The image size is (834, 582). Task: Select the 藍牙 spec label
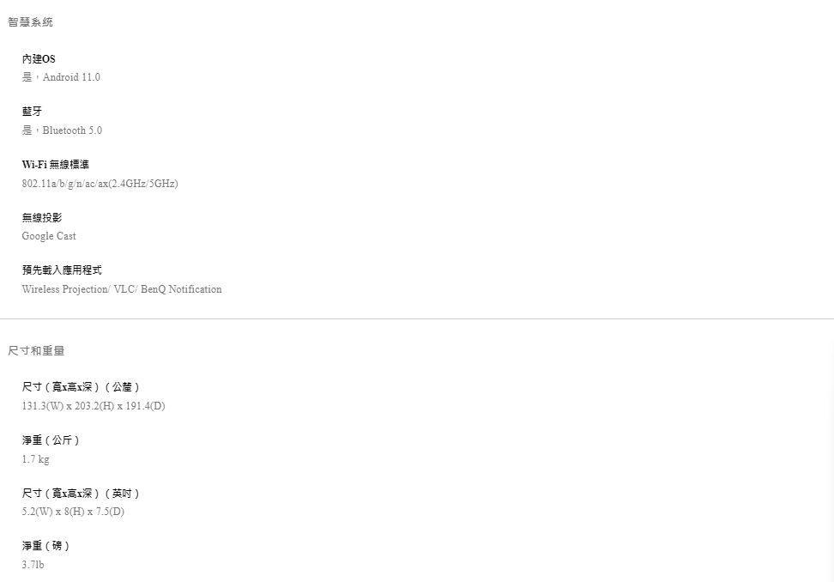click(x=32, y=112)
